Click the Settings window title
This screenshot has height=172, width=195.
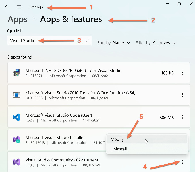click(x=36, y=7)
